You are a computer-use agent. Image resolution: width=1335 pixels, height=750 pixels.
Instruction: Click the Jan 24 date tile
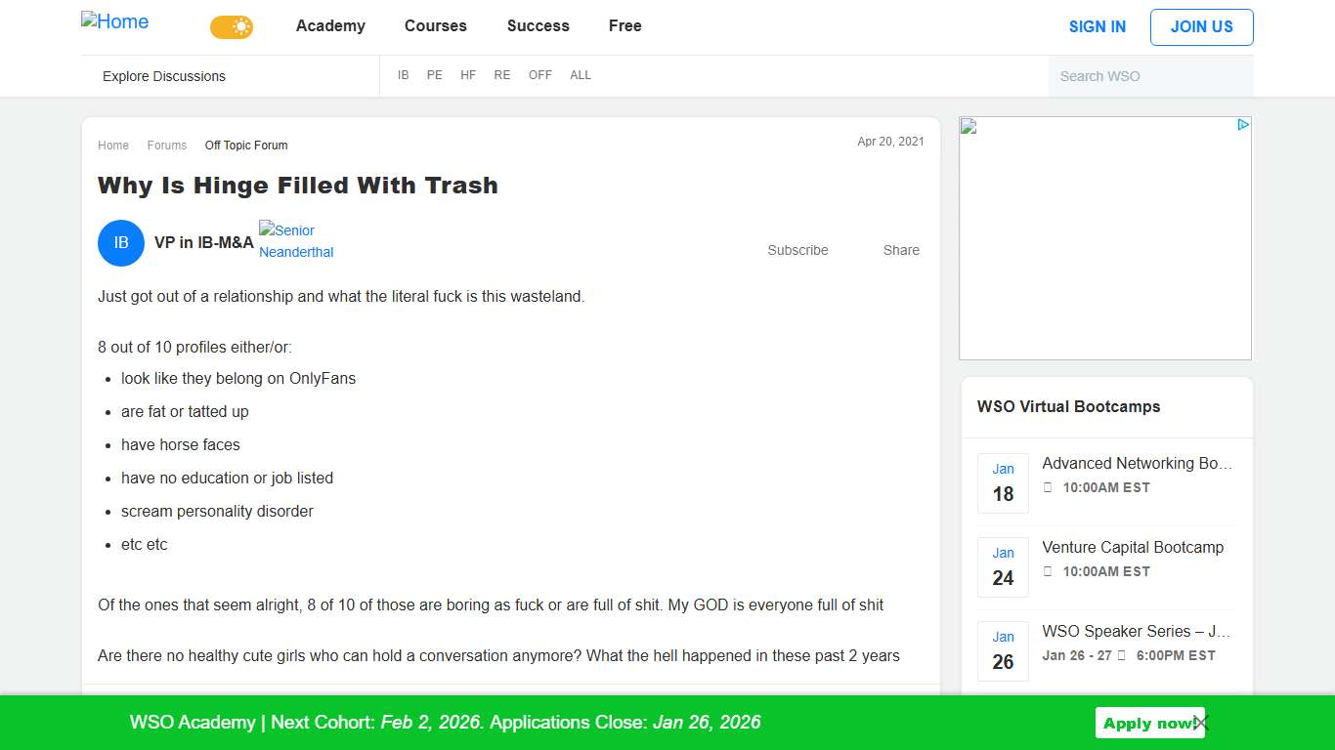[x=1003, y=565]
